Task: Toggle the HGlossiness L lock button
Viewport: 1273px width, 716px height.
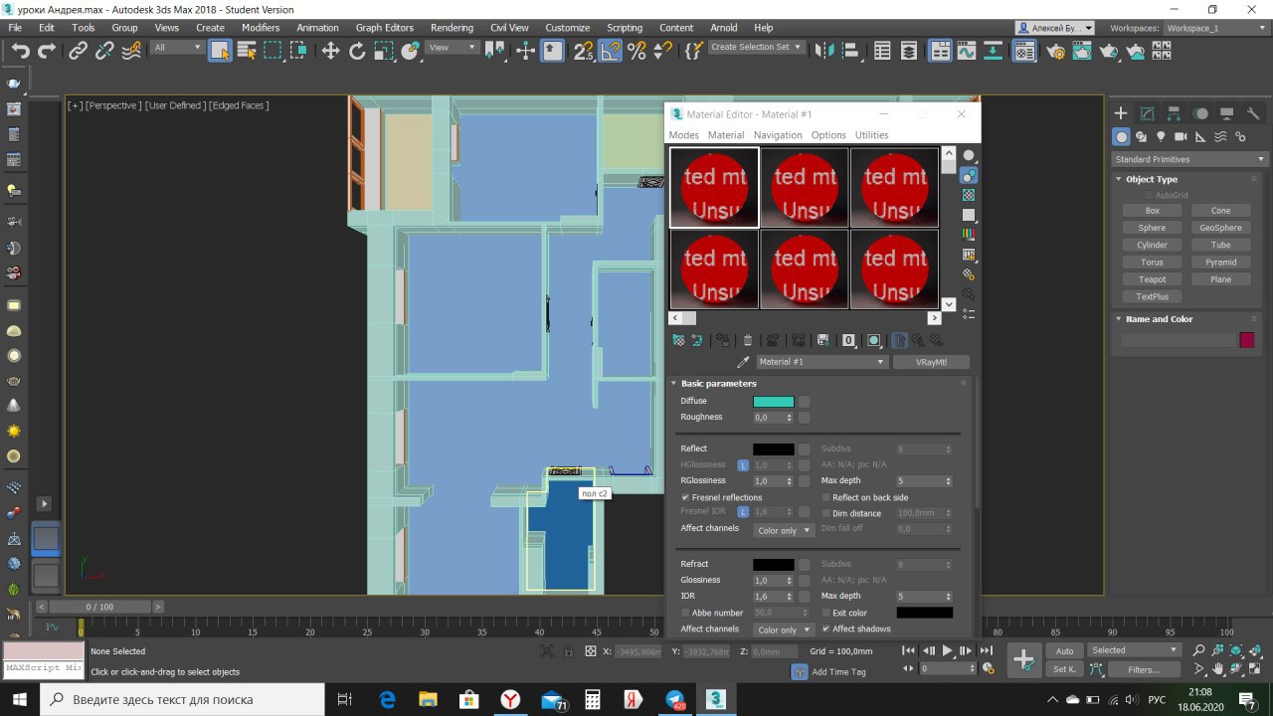Action: pos(742,464)
